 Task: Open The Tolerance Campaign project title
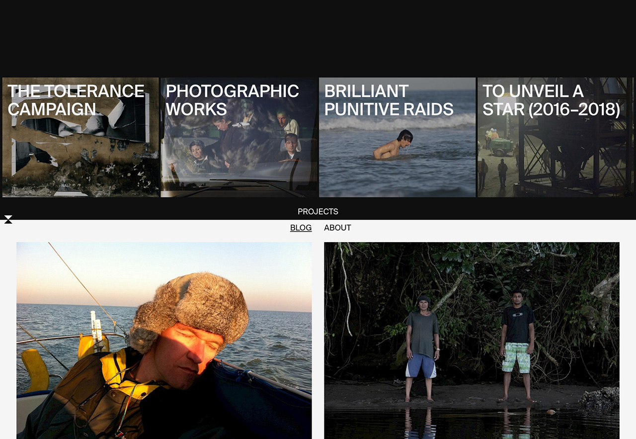coord(76,100)
